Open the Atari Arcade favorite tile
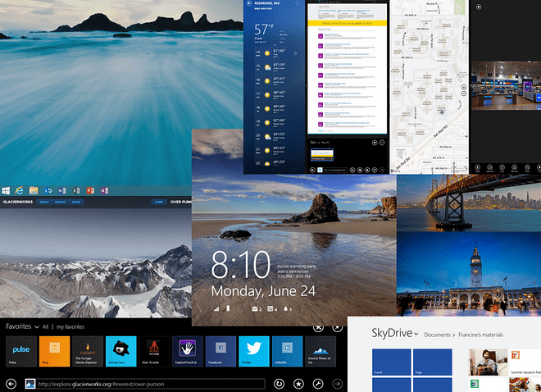The height and width of the screenshot is (392, 541). click(x=154, y=351)
